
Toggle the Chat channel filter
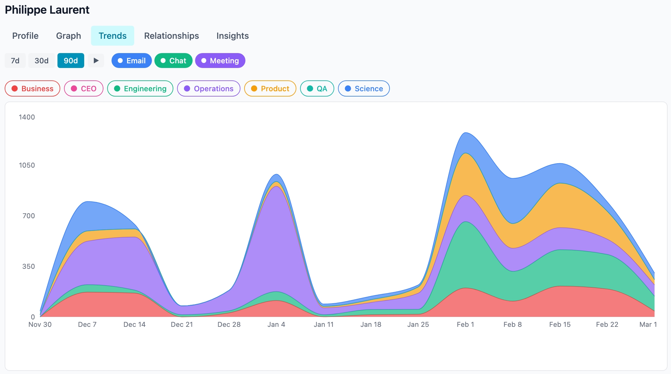pos(173,61)
